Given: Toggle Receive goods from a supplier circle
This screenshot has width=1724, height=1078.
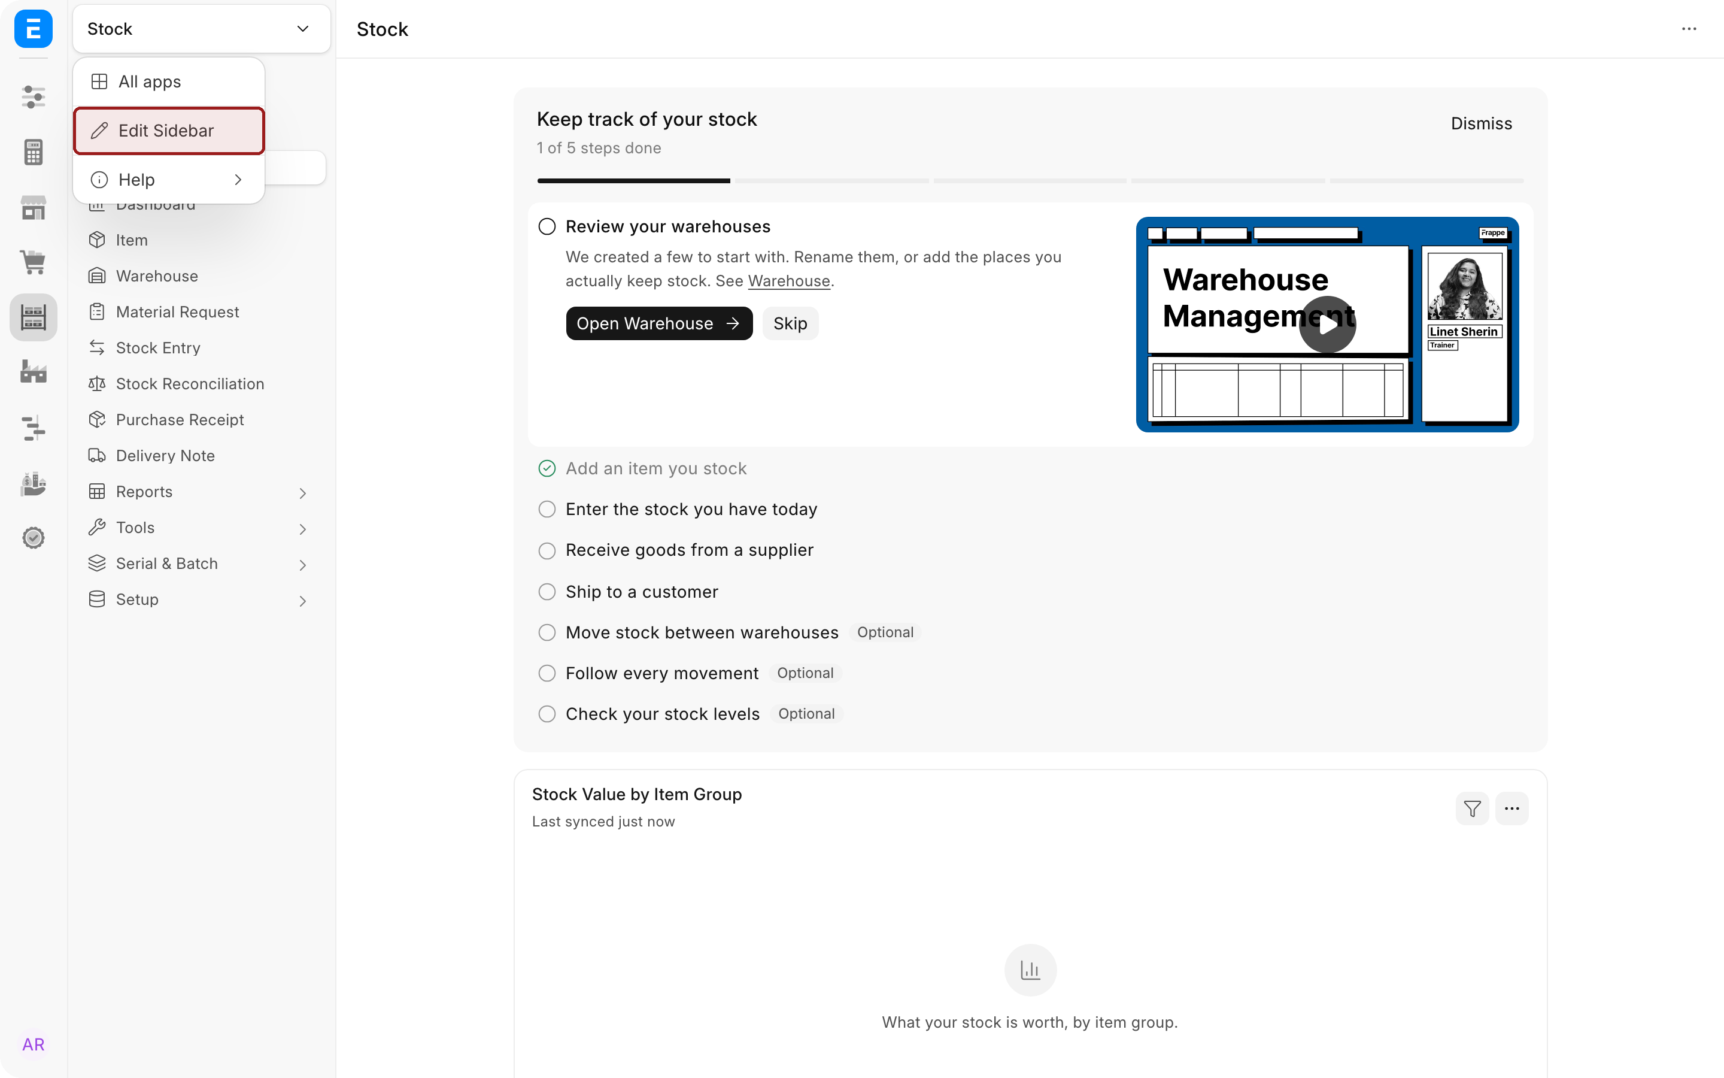Looking at the screenshot, I should pos(547,550).
